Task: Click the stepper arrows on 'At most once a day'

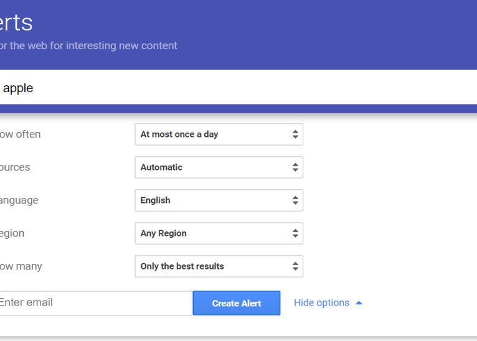Action: point(295,134)
